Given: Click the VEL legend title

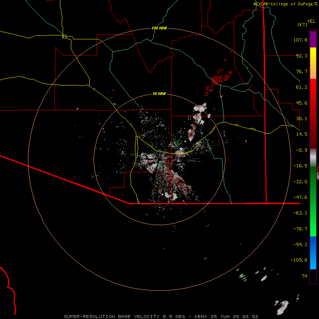Looking at the screenshot, I should 311,21.
